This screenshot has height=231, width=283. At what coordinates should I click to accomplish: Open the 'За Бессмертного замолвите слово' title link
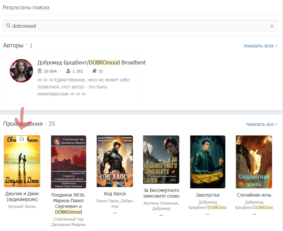coord(161,193)
